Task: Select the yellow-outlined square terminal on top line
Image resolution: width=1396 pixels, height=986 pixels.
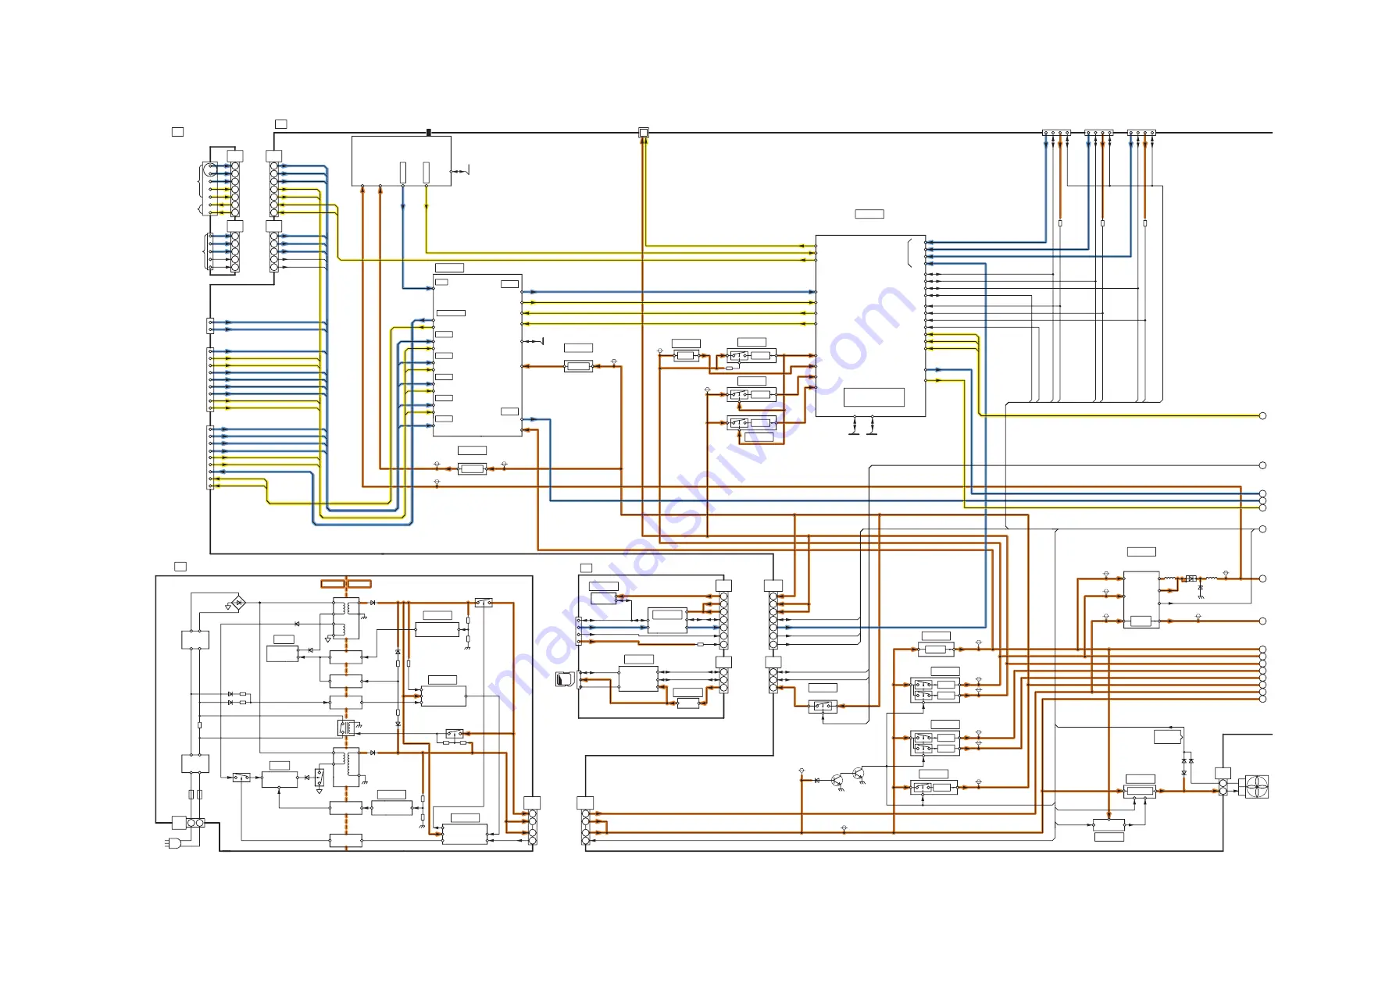Action: click(644, 133)
